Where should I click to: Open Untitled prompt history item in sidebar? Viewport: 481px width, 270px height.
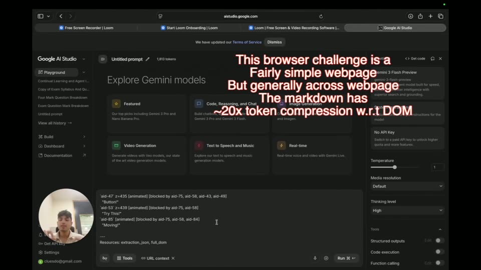[50, 114]
